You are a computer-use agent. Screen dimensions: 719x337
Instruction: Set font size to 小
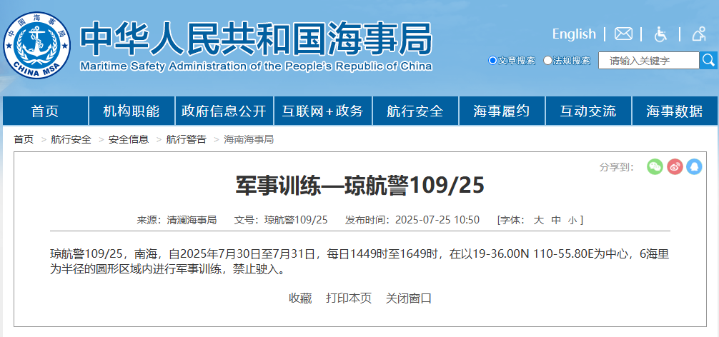pos(572,220)
